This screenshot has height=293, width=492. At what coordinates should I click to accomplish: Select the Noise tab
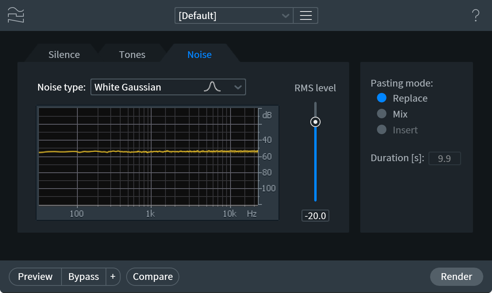(x=200, y=54)
